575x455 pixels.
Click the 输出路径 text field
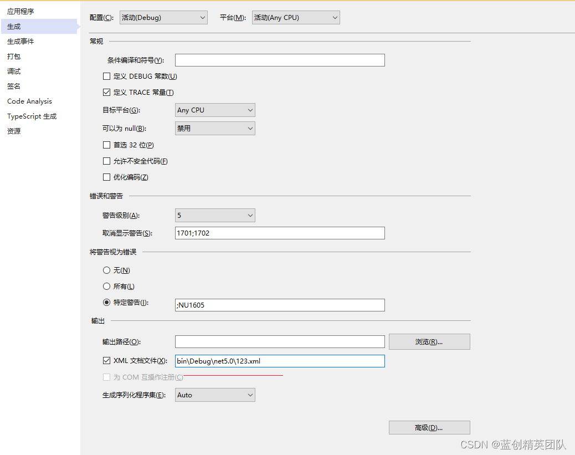point(280,341)
